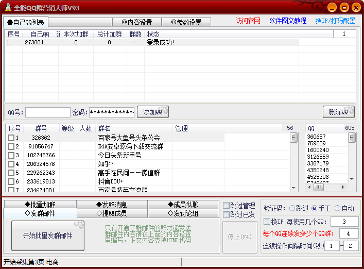Screen dimensions: 364x269
Task: Check the box for group 326362
Action: click(x=11, y=138)
